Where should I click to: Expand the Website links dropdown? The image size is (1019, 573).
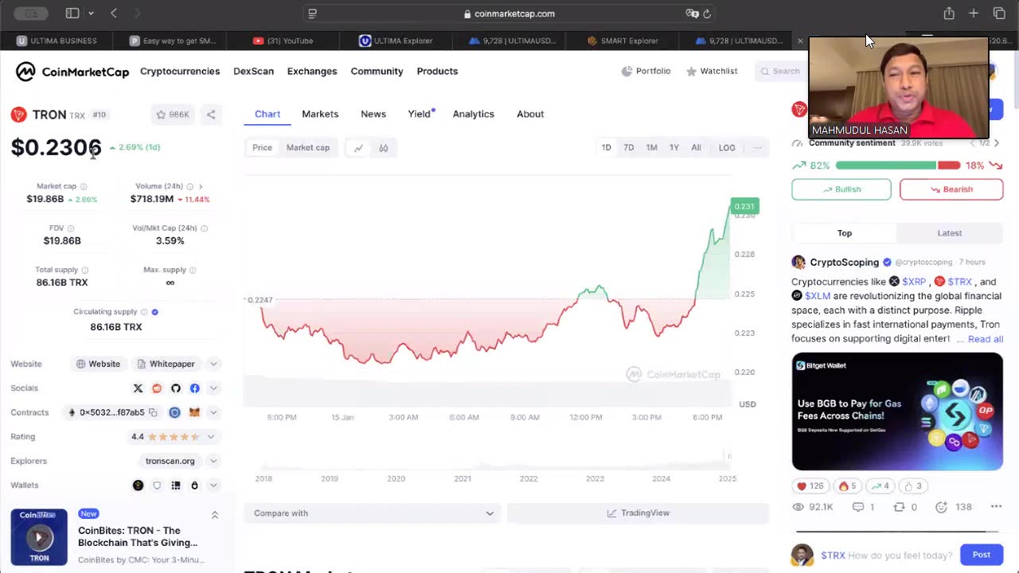coord(213,364)
